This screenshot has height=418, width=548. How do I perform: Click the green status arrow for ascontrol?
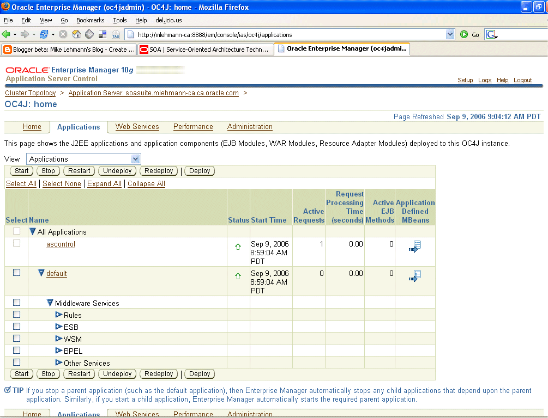point(238,247)
